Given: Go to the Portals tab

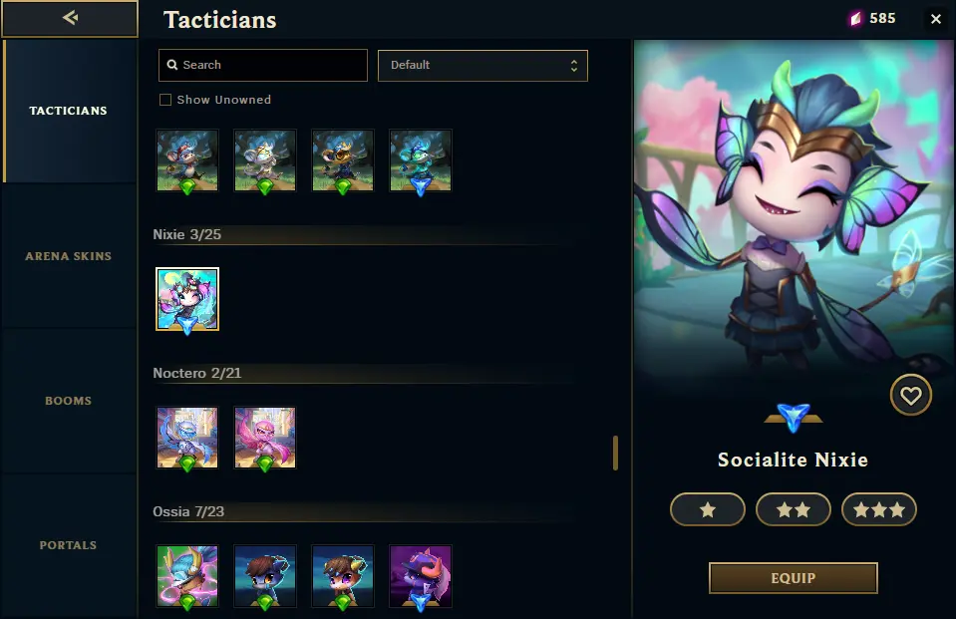Looking at the screenshot, I should point(69,545).
